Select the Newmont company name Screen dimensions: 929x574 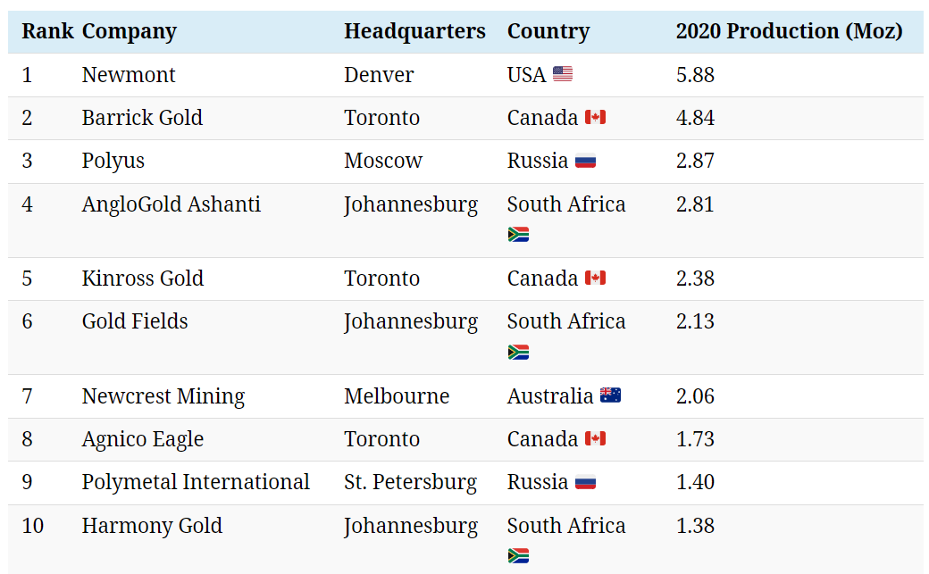coord(129,75)
